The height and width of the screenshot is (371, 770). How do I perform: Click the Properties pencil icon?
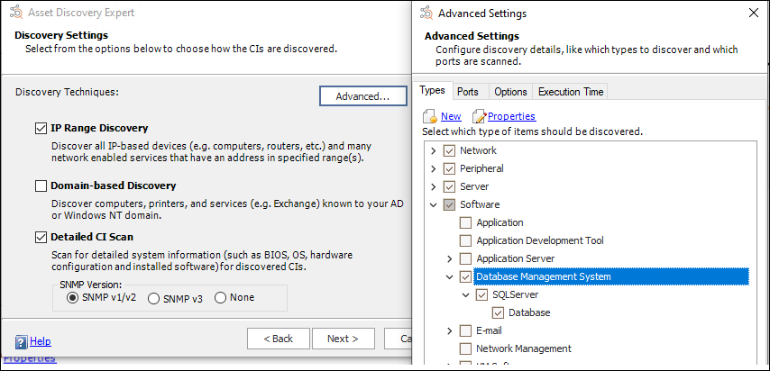[479, 116]
